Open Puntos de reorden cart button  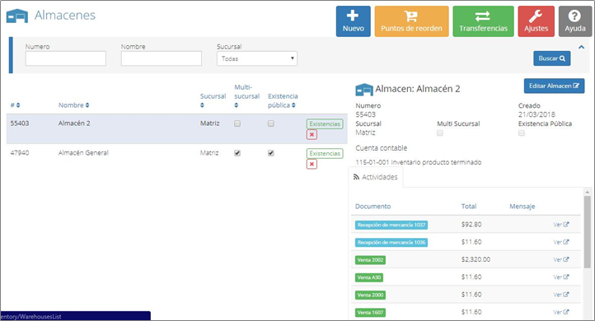[x=411, y=21]
